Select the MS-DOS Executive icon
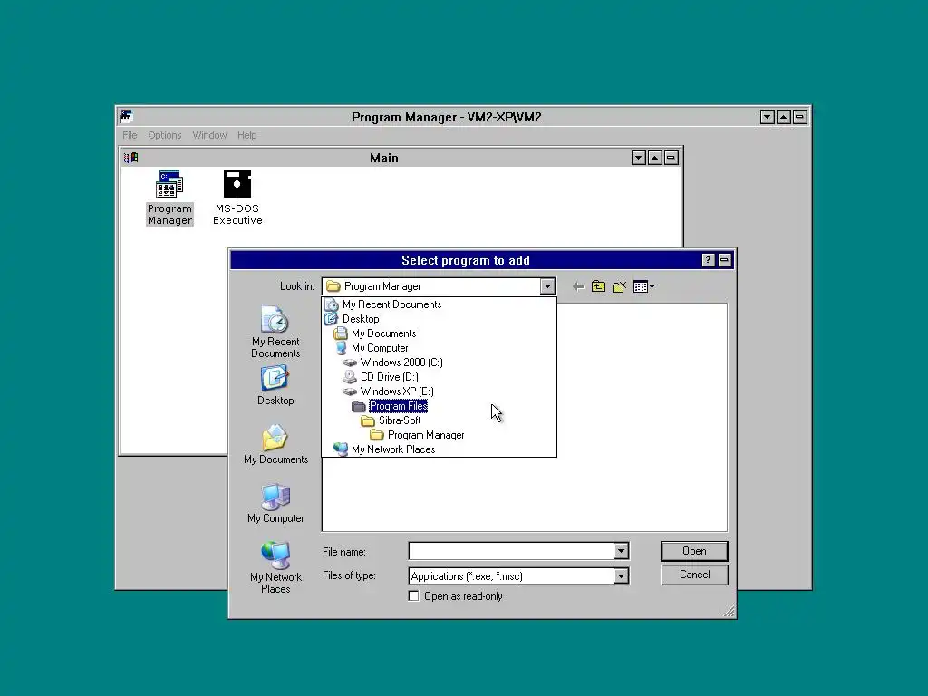The width and height of the screenshot is (928, 696). (x=237, y=198)
